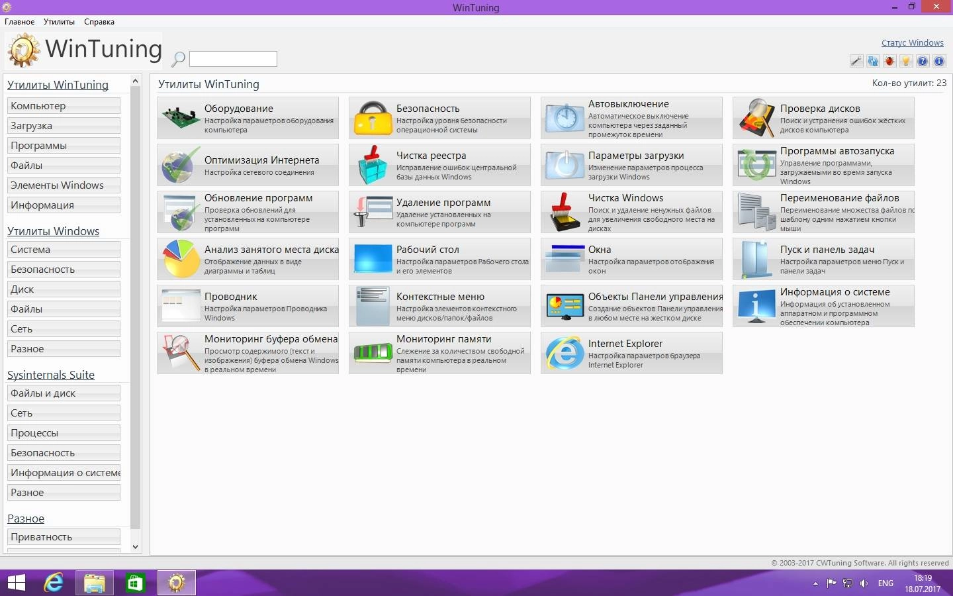
Task: Click the sidebar scrollbar up arrow
Action: (x=136, y=81)
